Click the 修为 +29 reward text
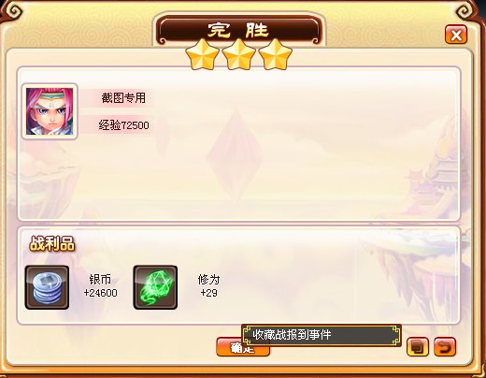 [x=208, y=286]
